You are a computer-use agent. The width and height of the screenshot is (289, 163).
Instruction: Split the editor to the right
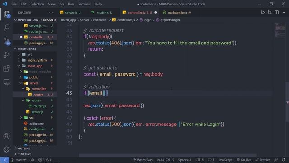(277, 12)
